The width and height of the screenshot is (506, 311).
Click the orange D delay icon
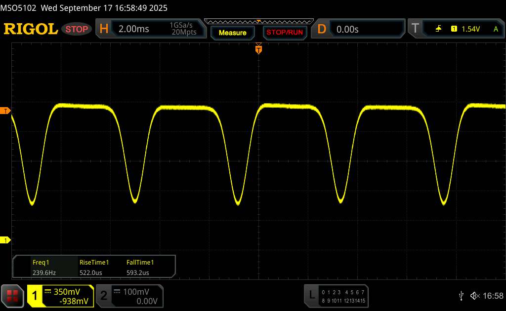[x=322, y=29]
